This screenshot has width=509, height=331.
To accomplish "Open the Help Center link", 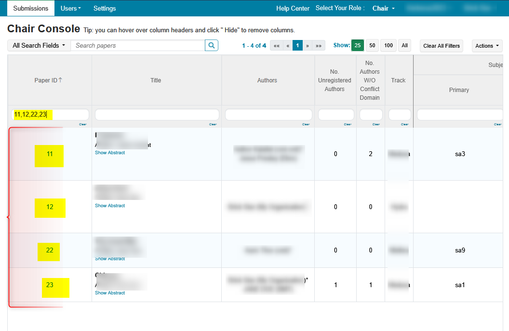I will pyautogui.click(x=293, y=8).
